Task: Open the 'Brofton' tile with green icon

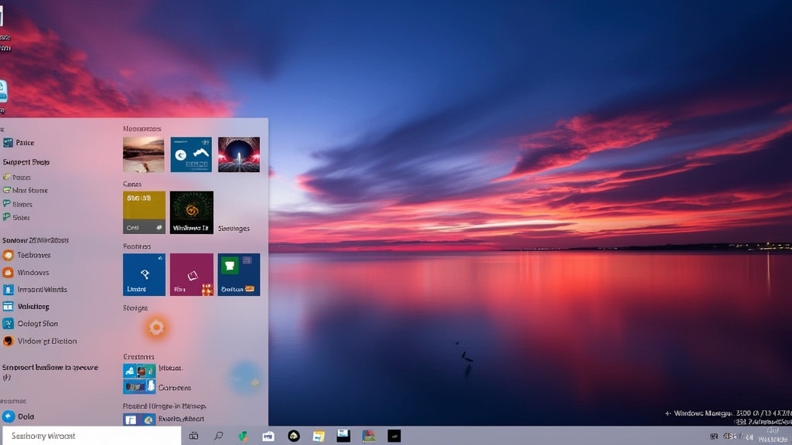Action: coord(239,274)
